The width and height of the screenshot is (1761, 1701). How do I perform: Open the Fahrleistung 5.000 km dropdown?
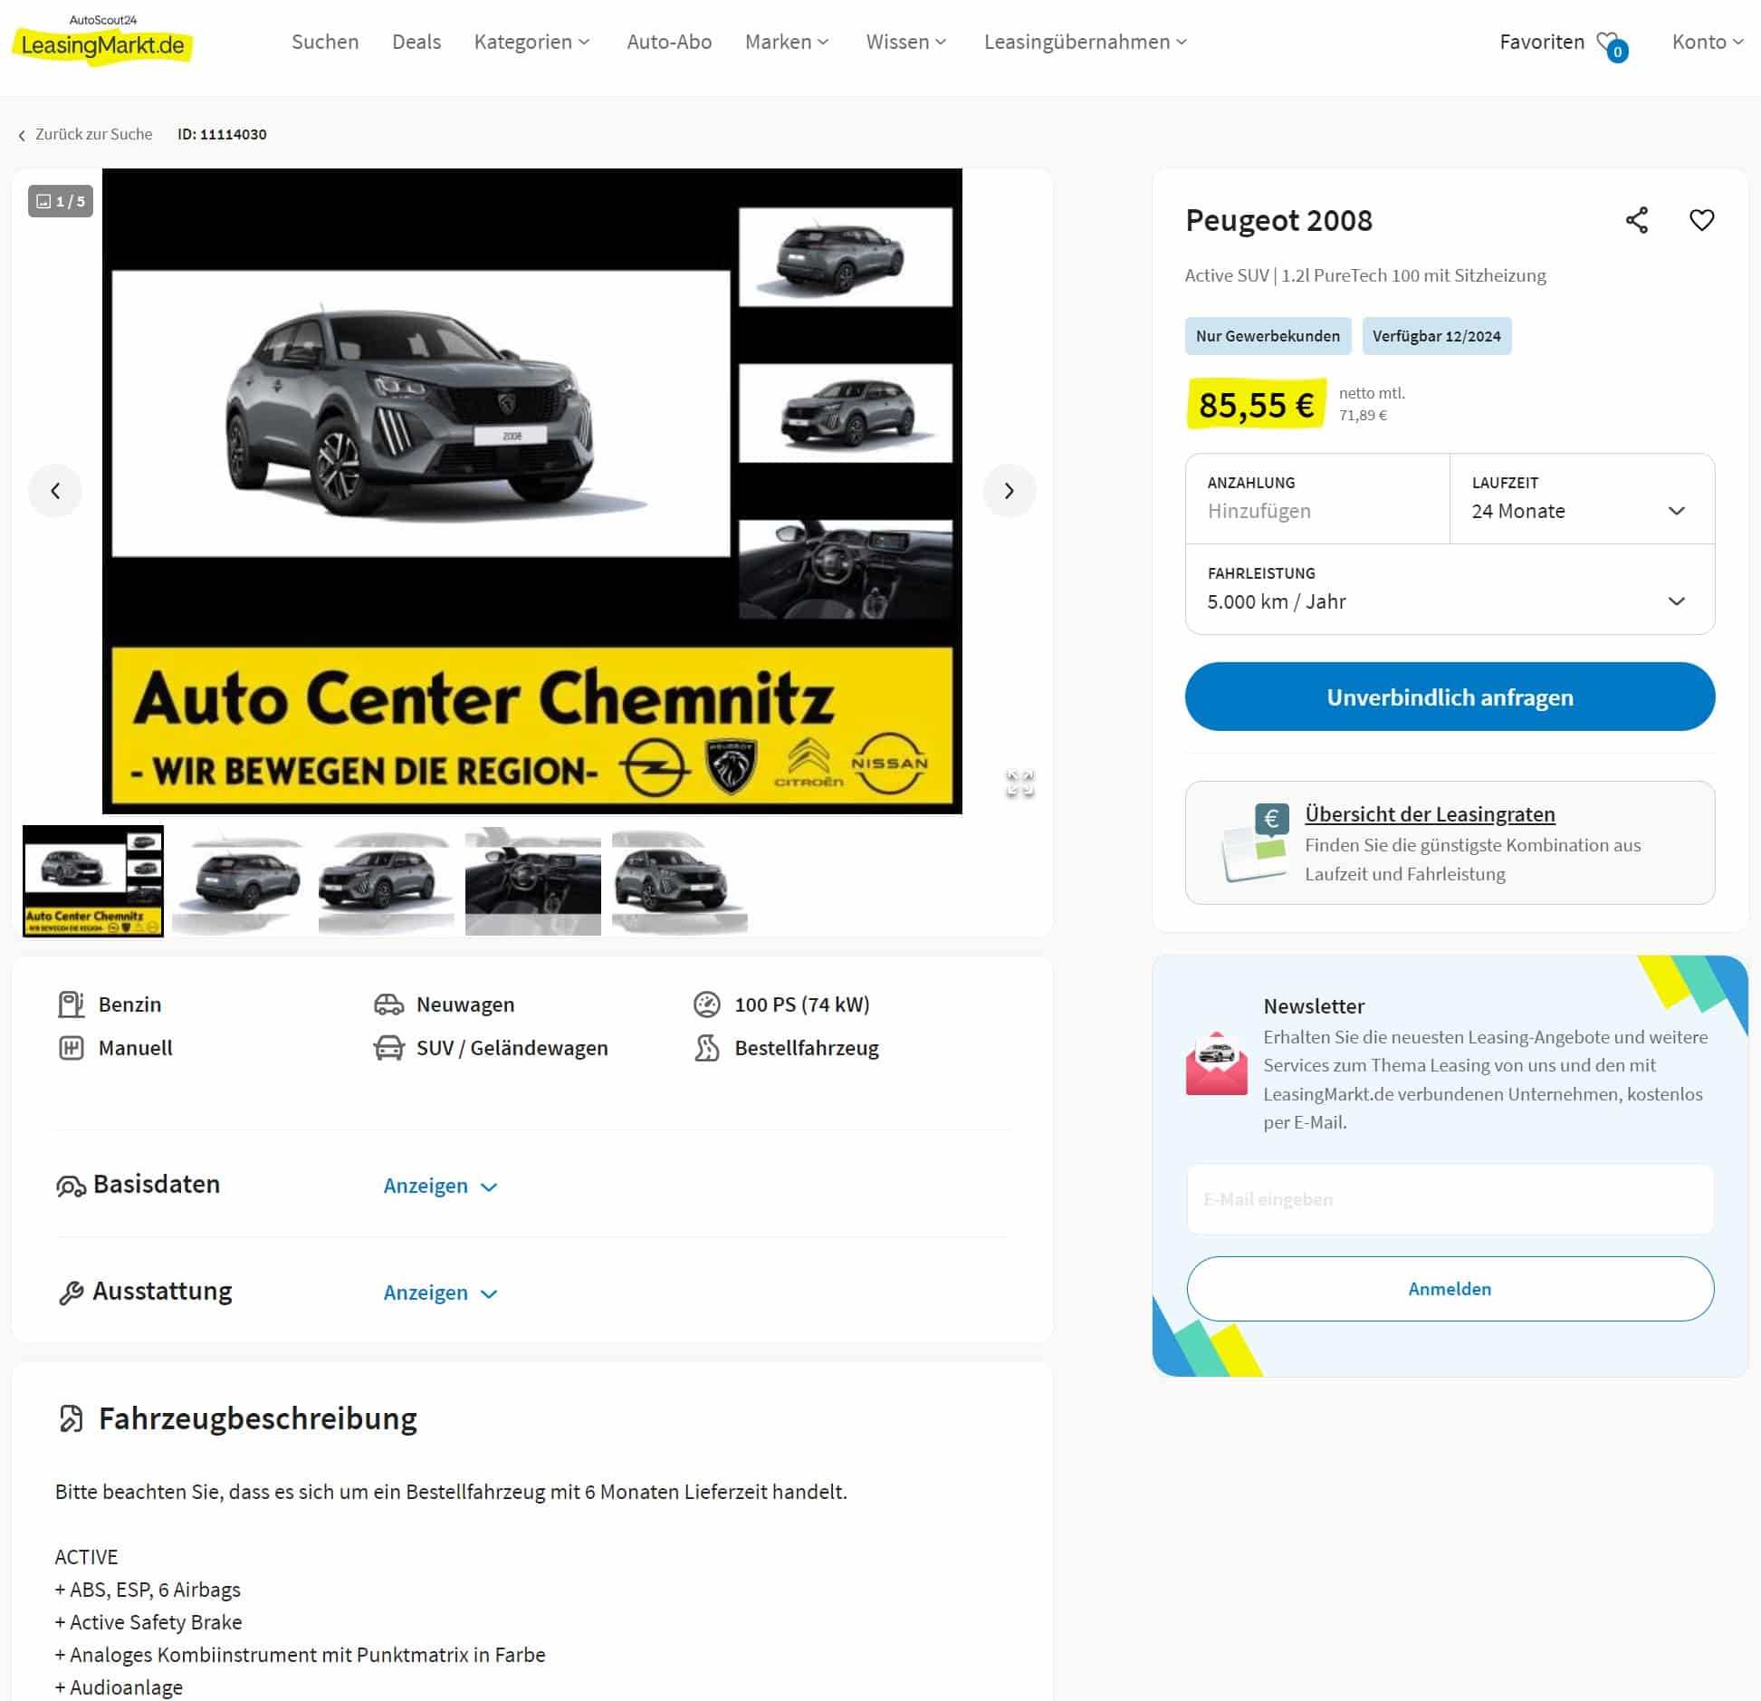[1450, 590]
